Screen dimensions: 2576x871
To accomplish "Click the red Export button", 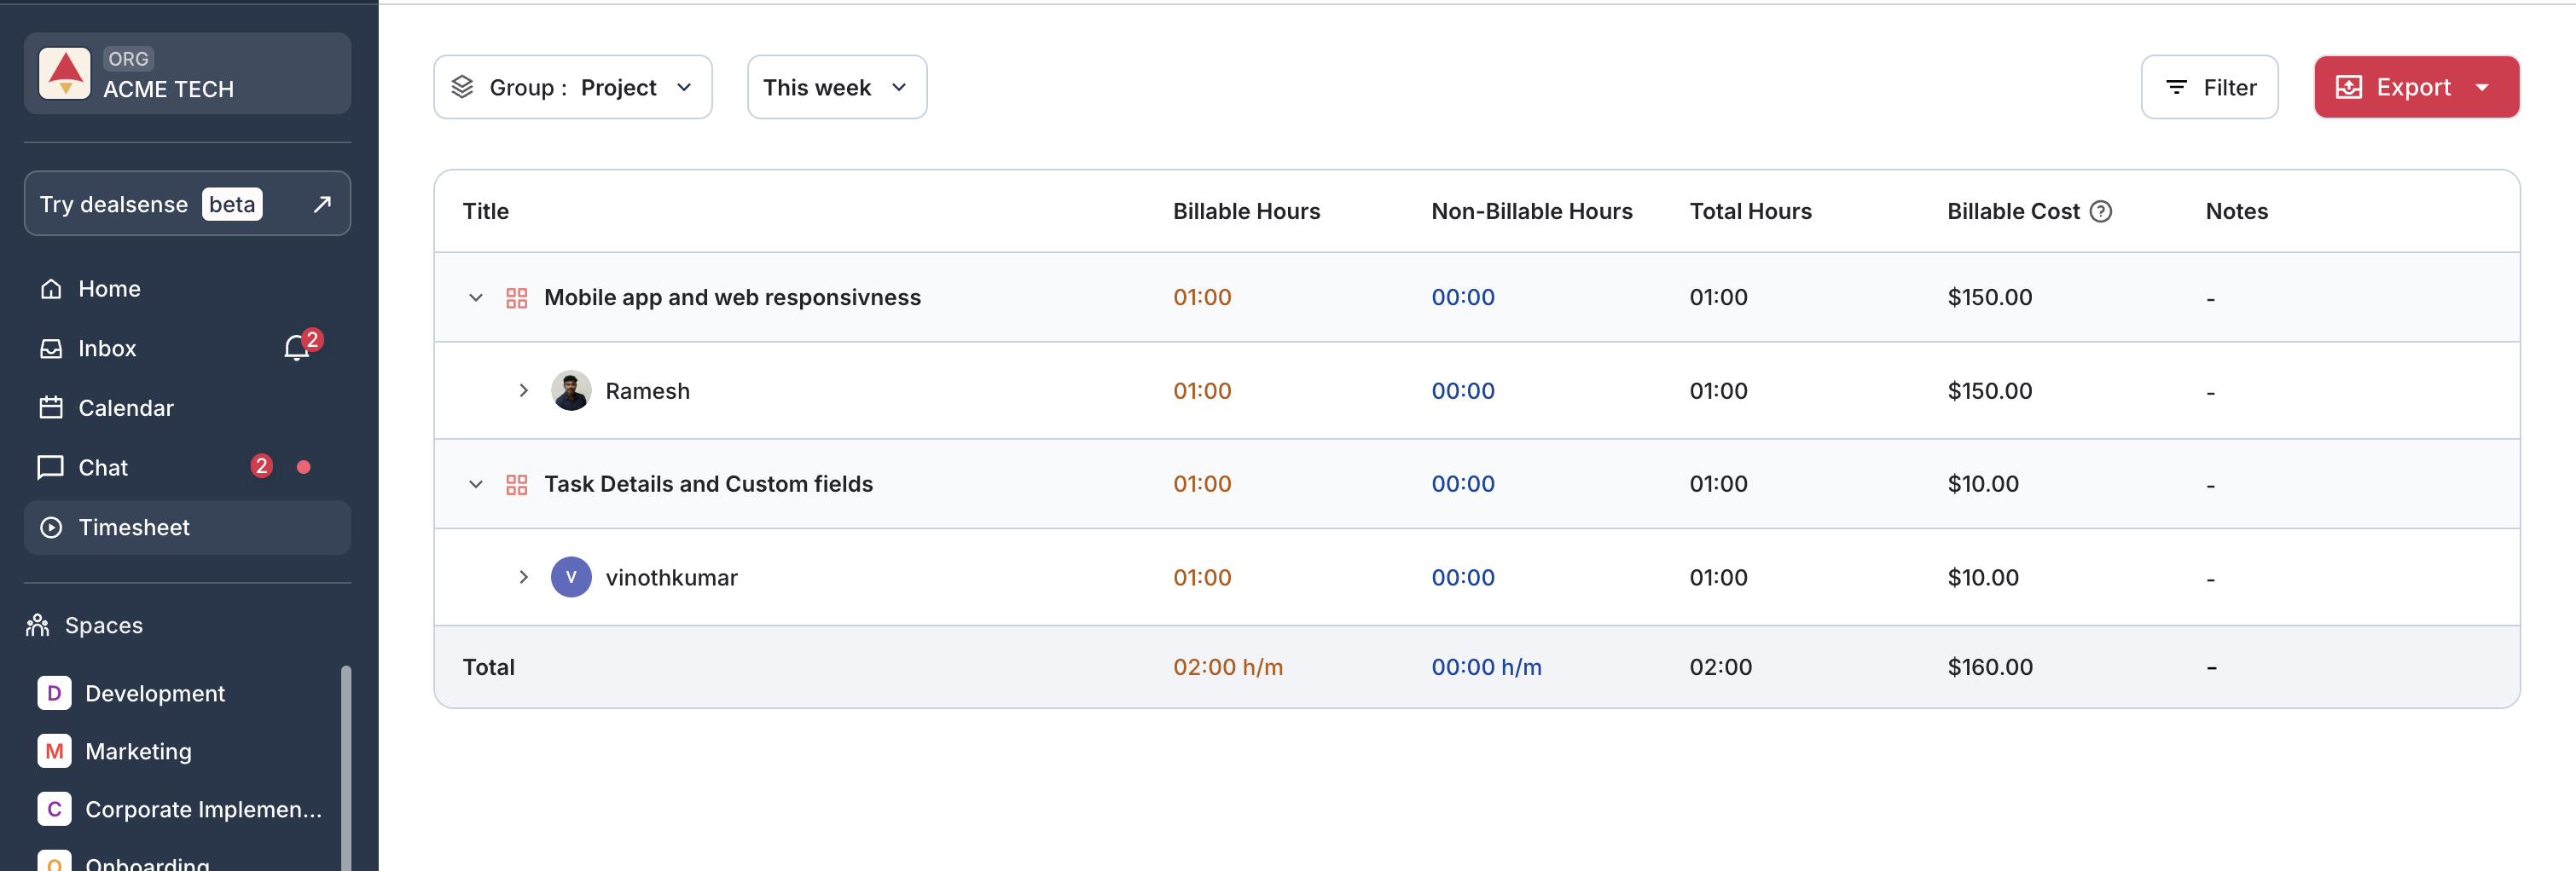I will pos(2395,88).
